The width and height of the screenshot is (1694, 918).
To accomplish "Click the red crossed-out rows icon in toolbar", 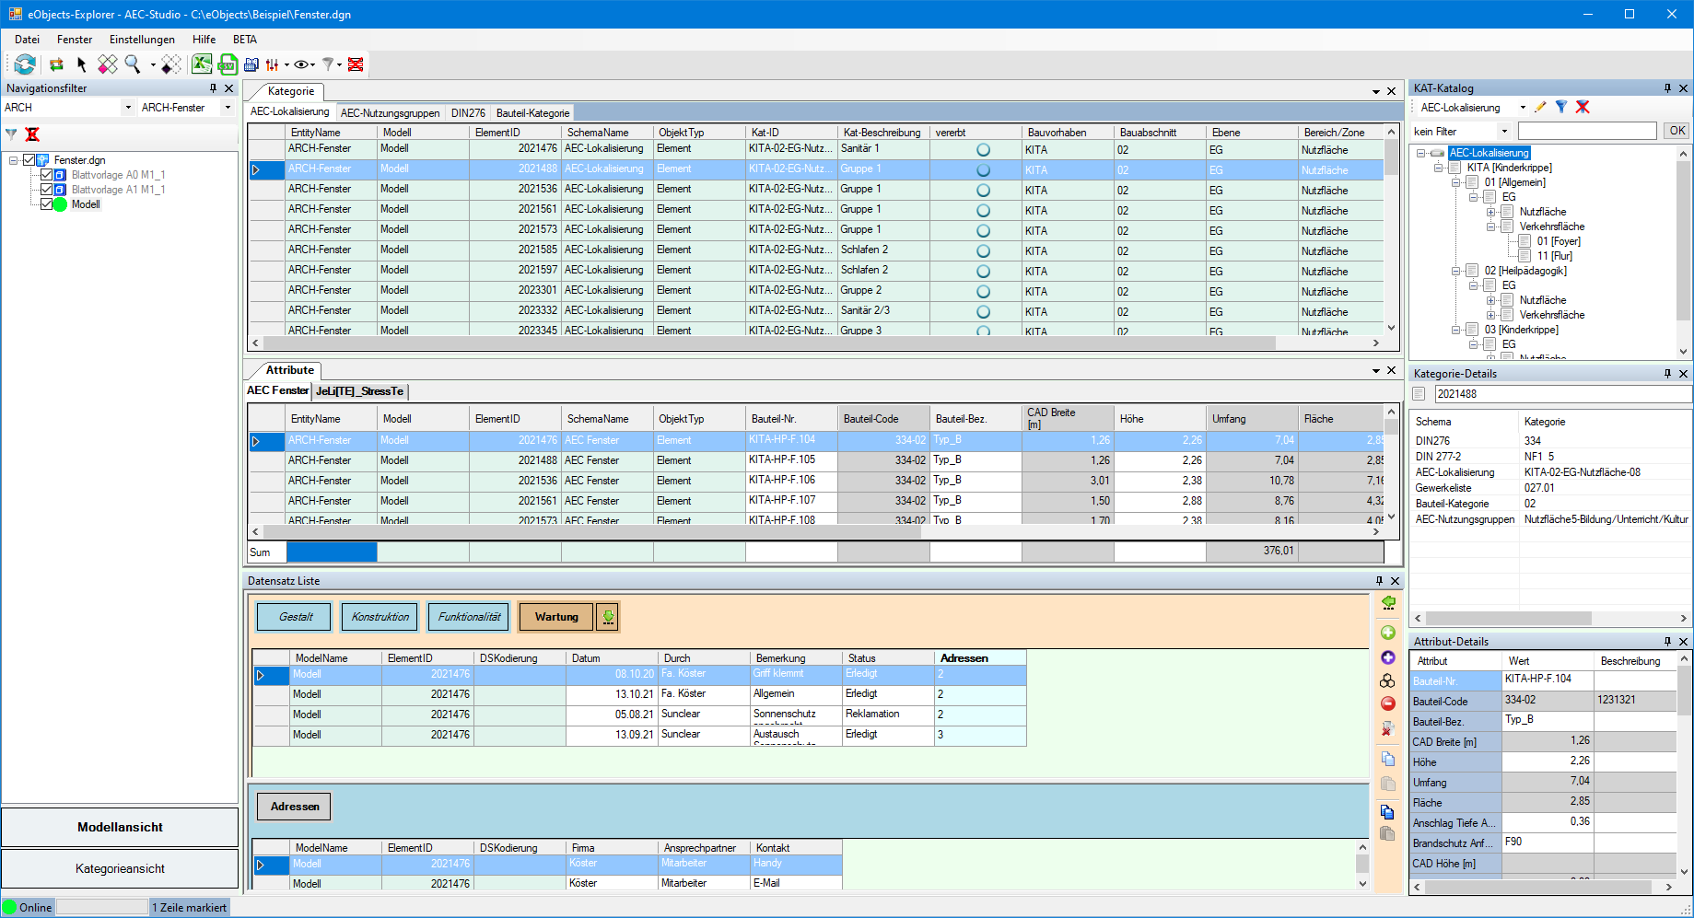I will pyautogui.click(x=356, y=64).
